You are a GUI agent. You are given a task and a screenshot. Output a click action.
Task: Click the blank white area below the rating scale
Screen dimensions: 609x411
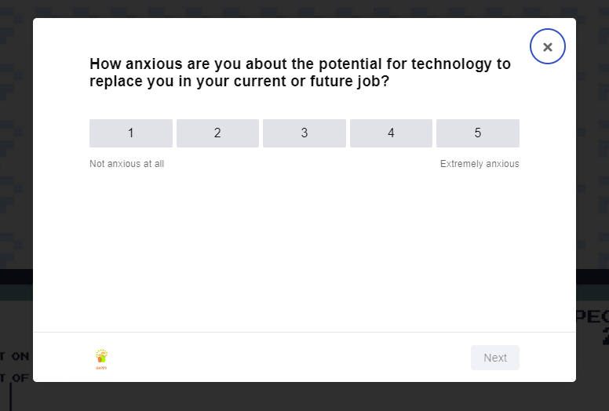[x=304, y=250]
